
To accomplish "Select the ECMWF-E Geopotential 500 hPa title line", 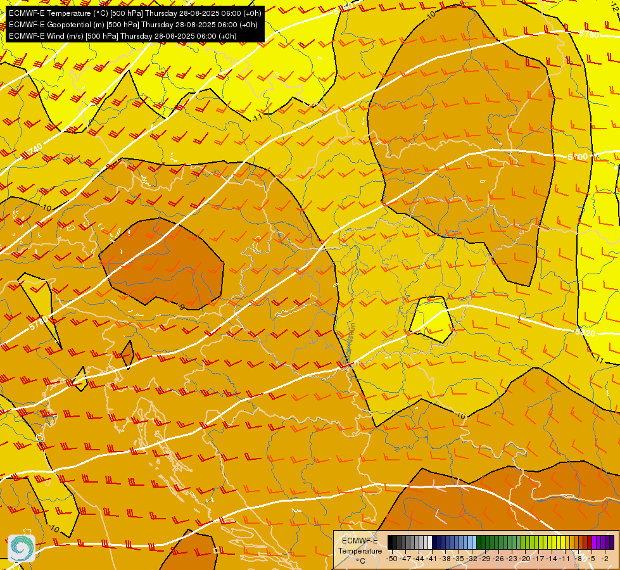I will (133, 25).
